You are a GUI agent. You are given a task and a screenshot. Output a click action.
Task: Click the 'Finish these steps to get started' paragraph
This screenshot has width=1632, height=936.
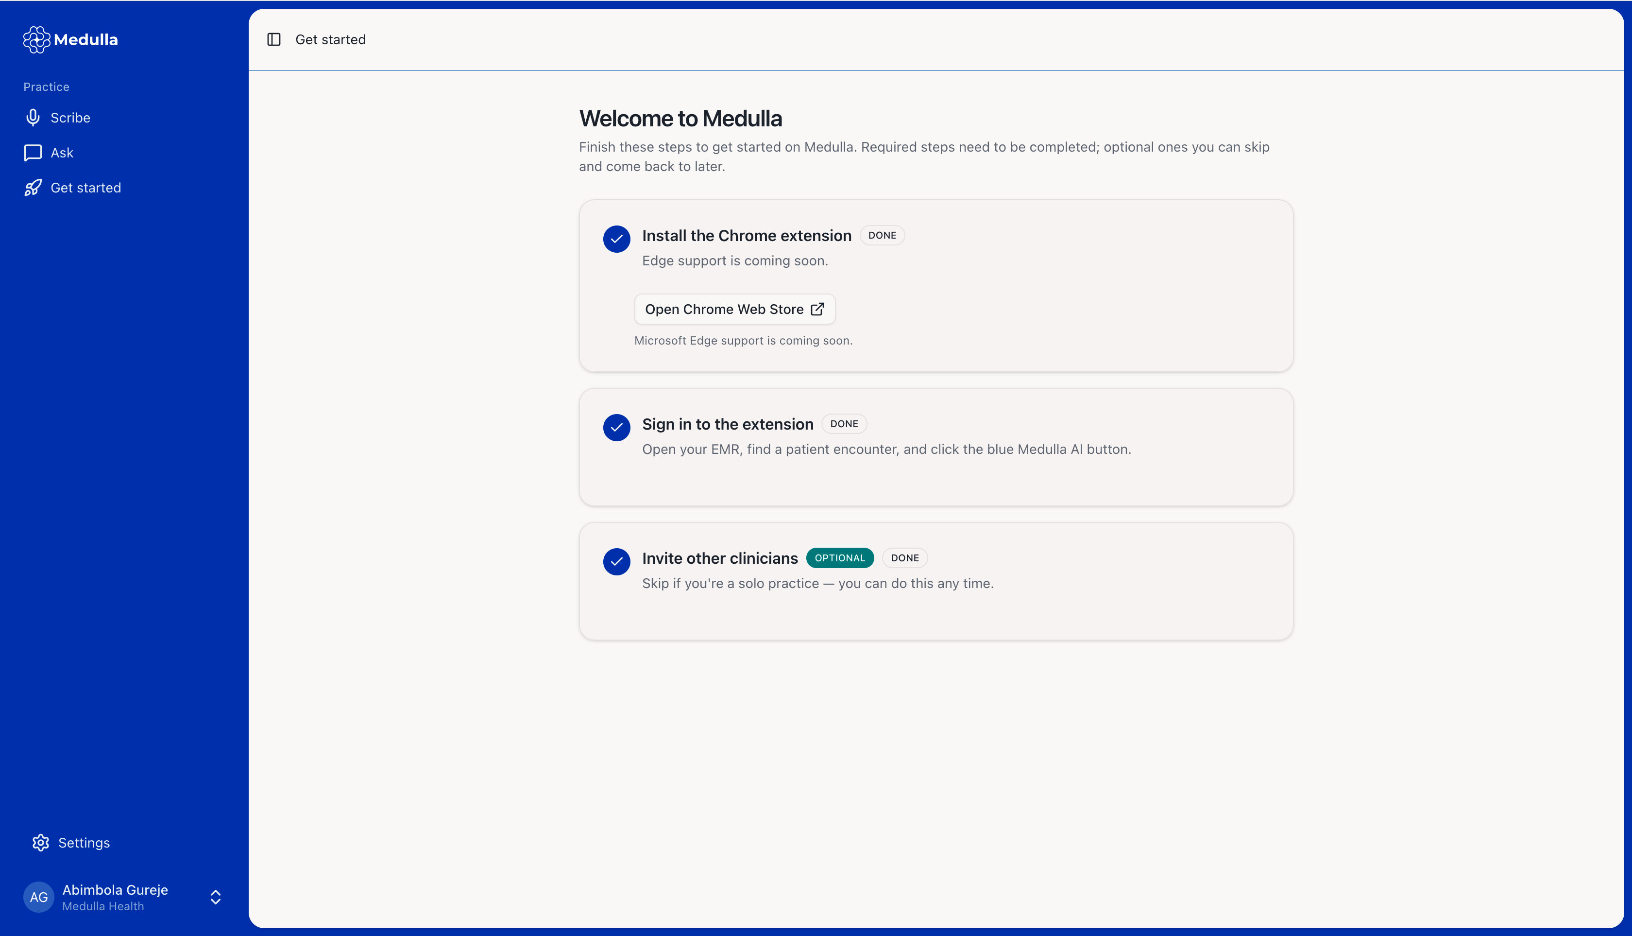pos(924,157)
